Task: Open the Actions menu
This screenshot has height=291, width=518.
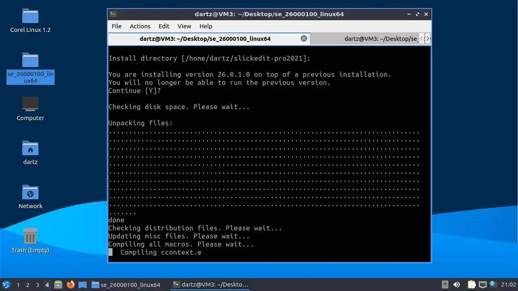Action: (140, 26)
